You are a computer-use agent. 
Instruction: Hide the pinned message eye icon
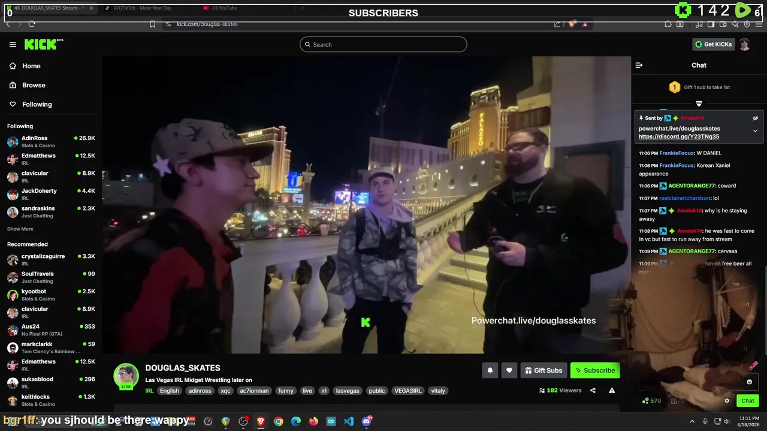click(x=756, y=118)
